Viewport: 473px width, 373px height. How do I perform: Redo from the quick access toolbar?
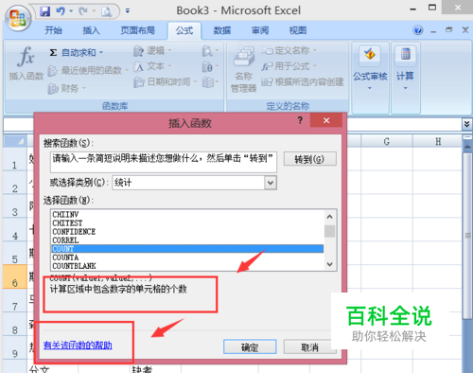click(83, 11)
